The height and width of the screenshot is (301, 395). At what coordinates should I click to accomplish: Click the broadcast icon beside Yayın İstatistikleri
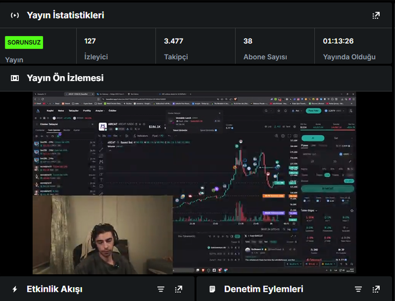(15, 15)
